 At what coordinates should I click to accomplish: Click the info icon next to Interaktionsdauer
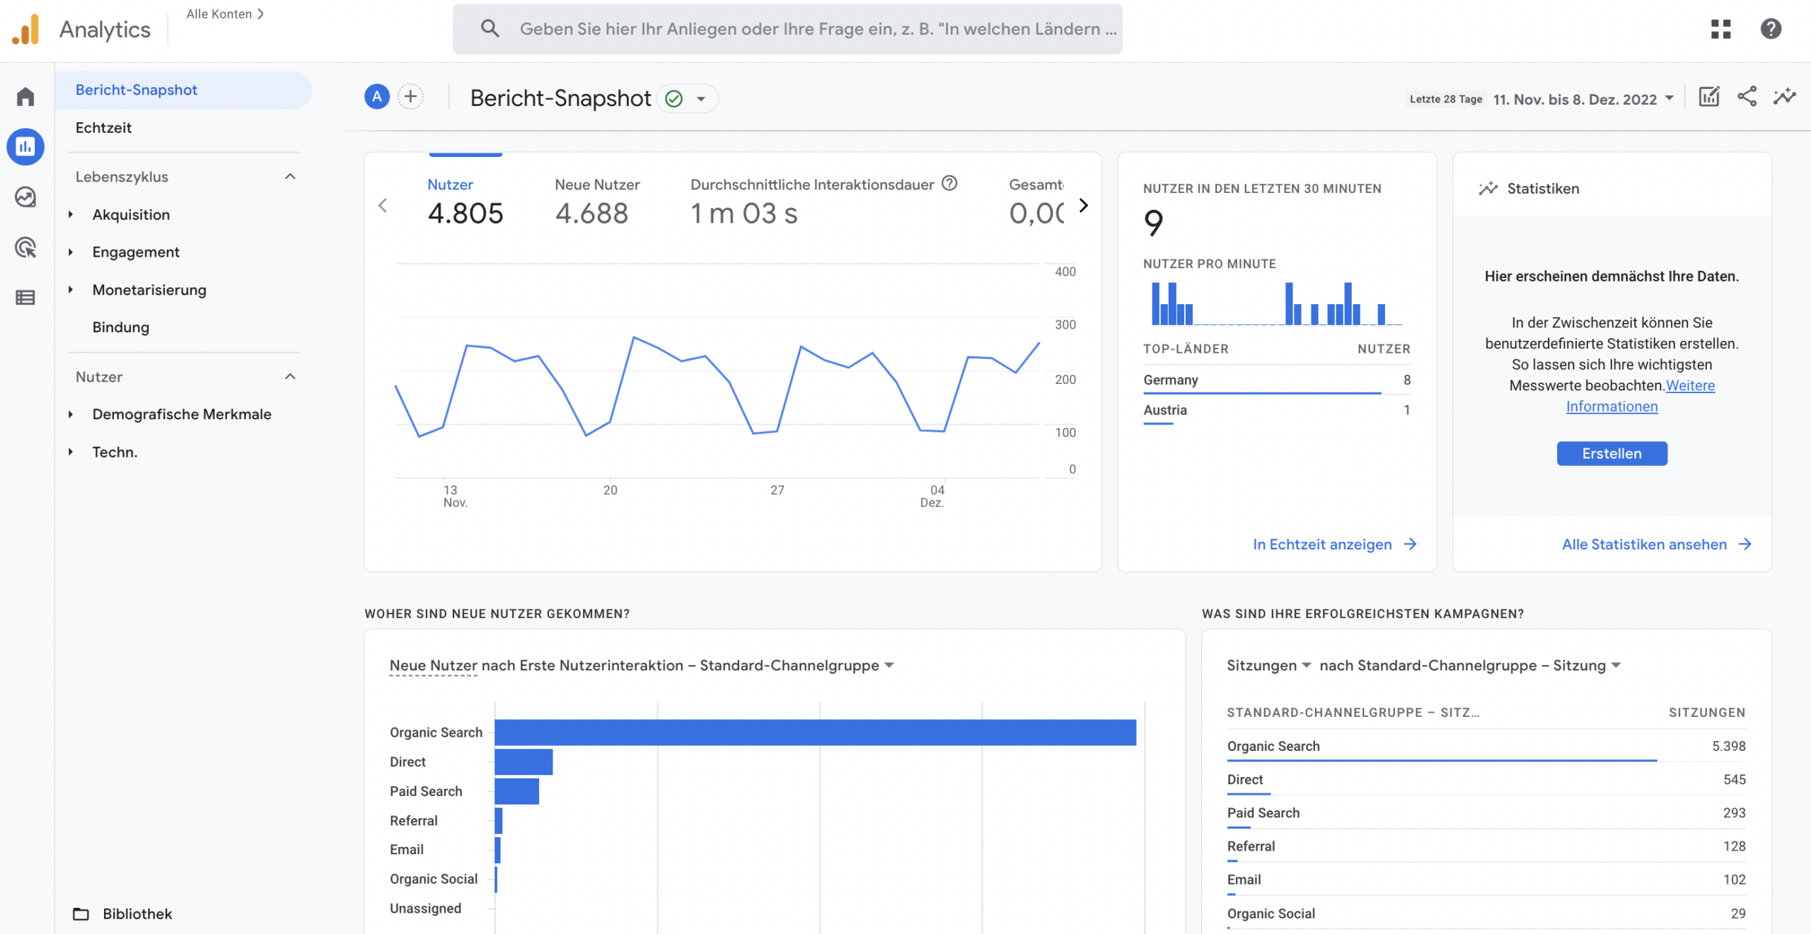pos(949,184)
